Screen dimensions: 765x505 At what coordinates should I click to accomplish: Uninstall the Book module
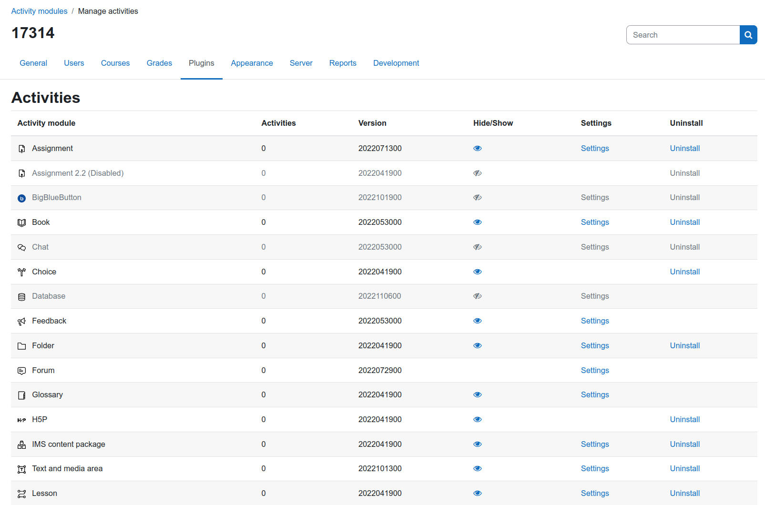tap(685, 222)
